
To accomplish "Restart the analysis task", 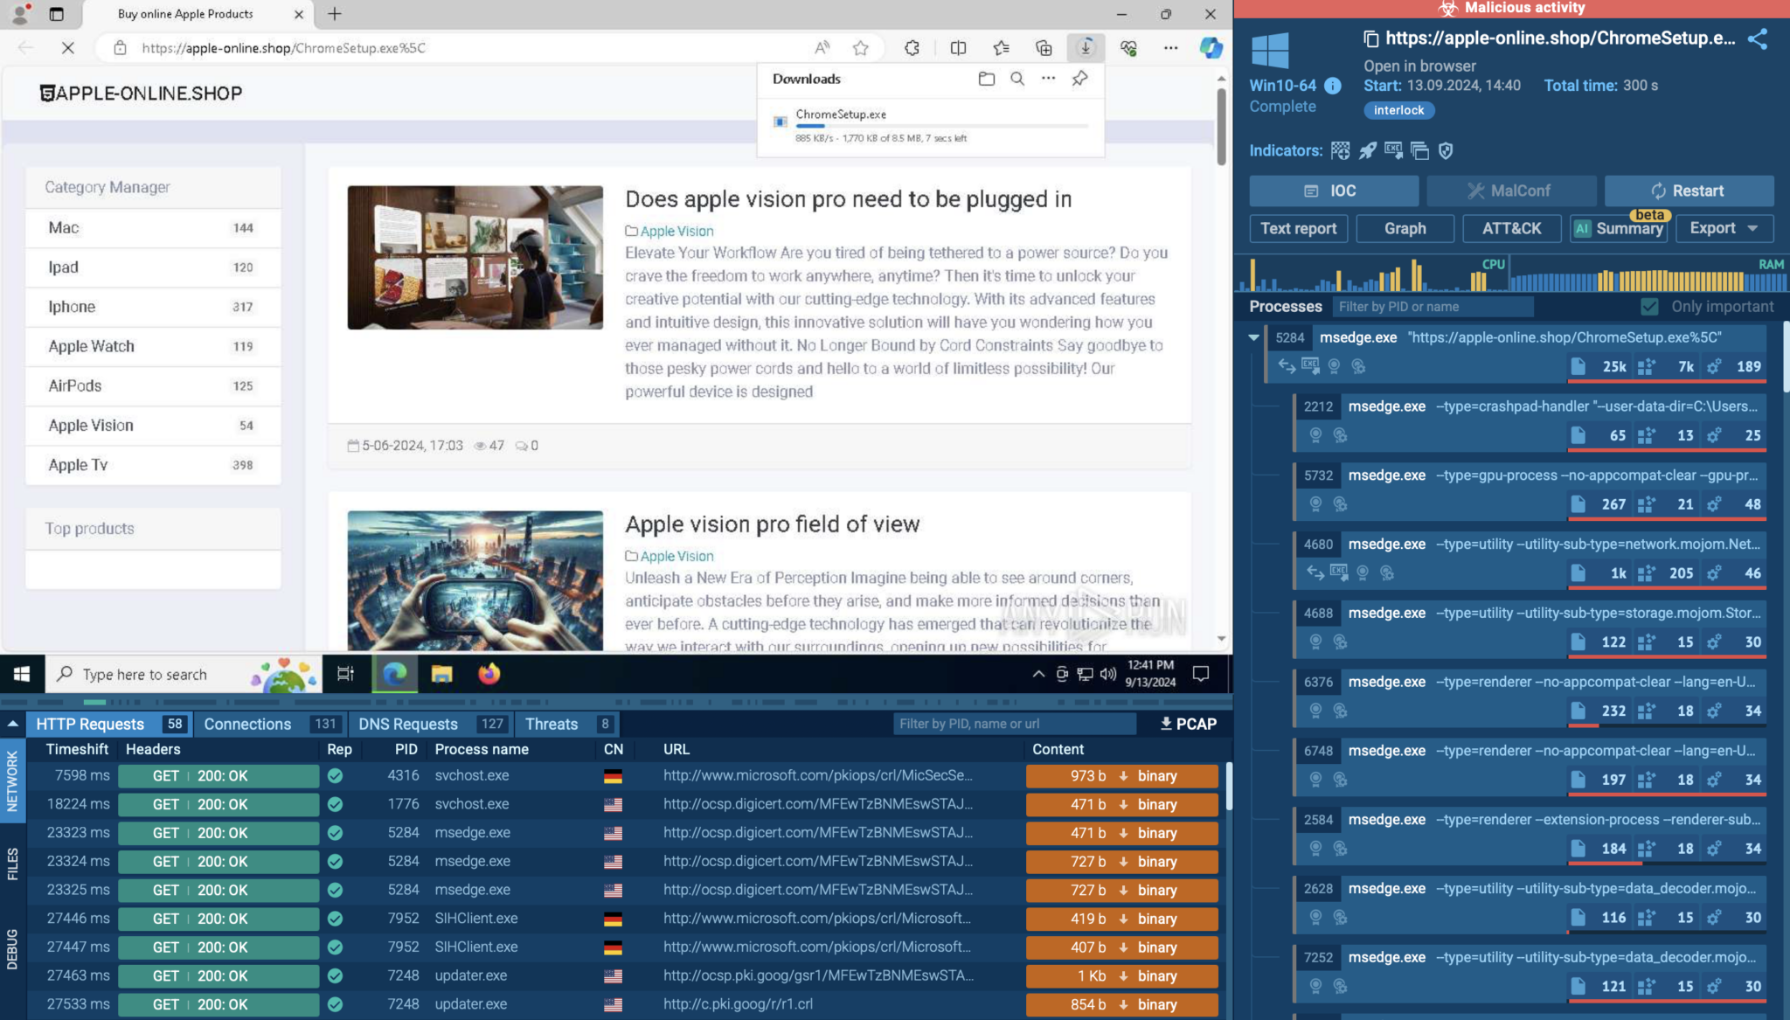I will [1689, 191].
